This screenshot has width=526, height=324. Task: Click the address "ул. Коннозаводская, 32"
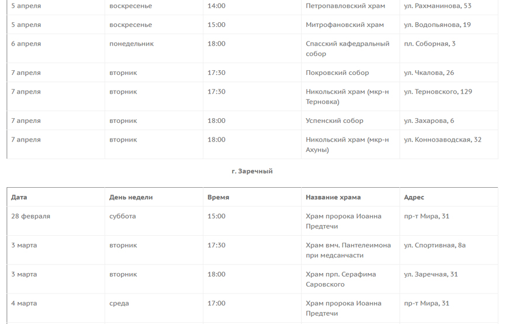442,140
